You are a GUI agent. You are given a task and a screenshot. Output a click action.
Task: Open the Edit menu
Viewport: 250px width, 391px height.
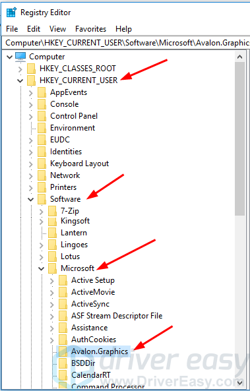(x=34, y=29)
